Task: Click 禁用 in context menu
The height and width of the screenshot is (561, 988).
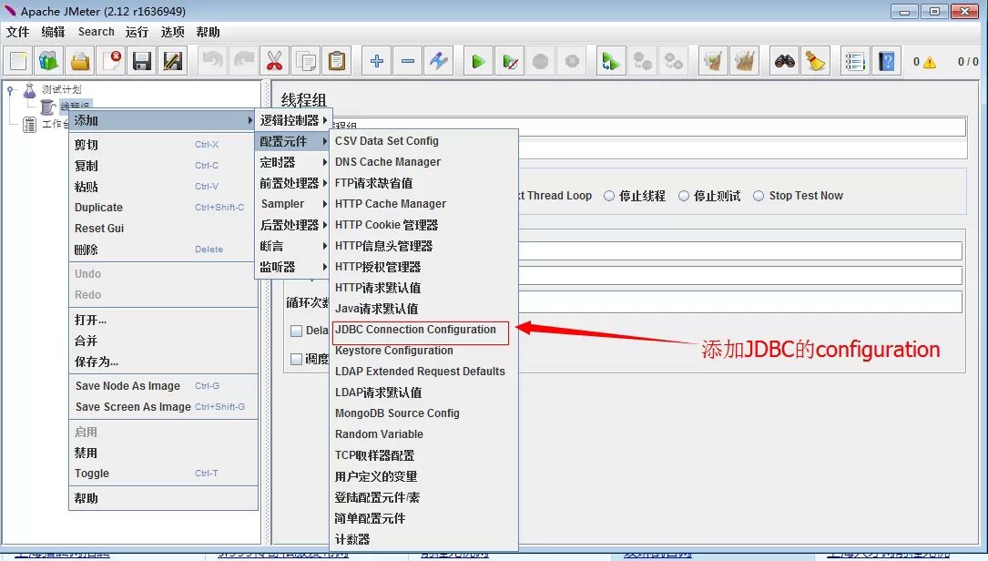Action: (x=163, y=453)
